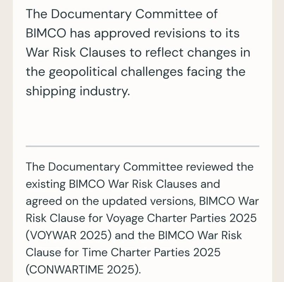This screenshot has width=284, height=282.
Task: Click the words 'facing the'
Action: click(216, 72)
